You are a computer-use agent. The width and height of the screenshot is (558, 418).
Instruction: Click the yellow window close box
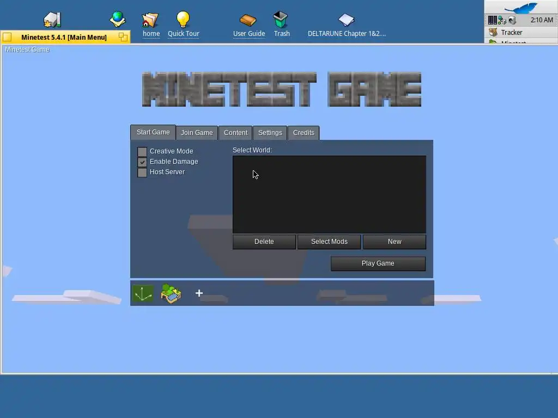[8, 37]
